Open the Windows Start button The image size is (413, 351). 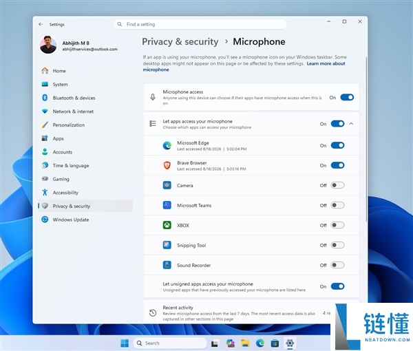click(x=125, y=343)
